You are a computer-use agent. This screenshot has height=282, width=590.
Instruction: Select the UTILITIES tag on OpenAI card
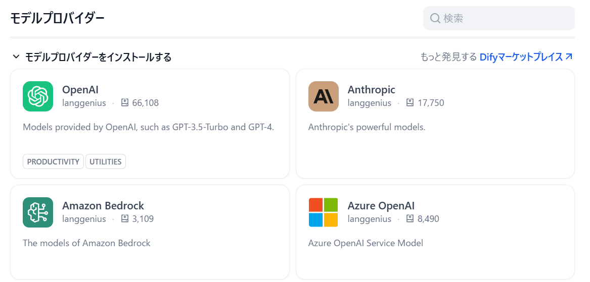coord(105,161)
